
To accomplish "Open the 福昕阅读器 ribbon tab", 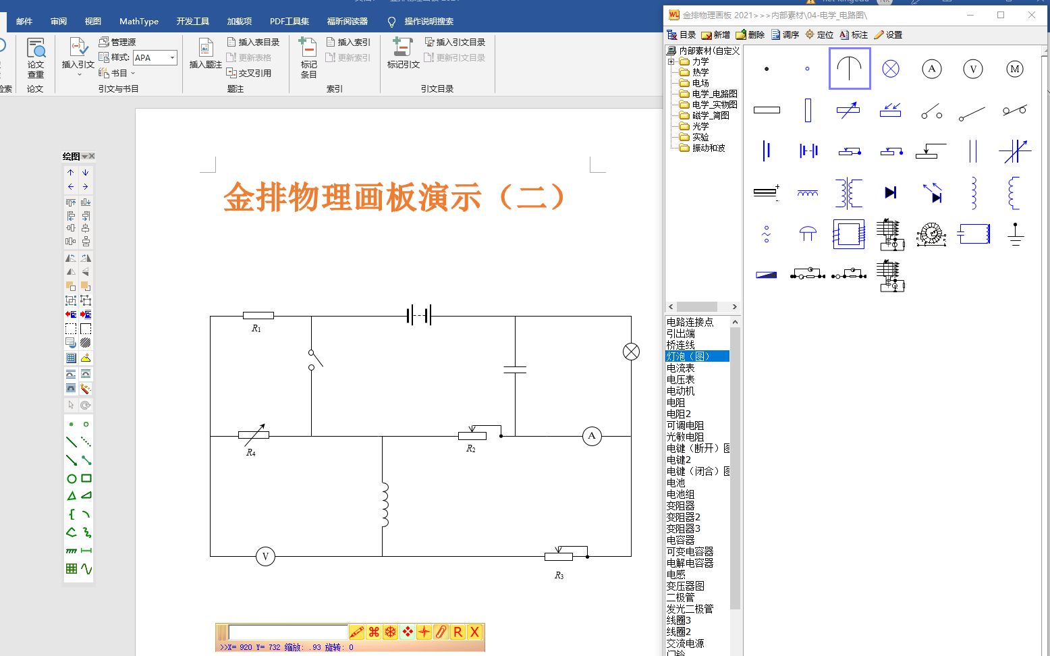I will [348, 22].
